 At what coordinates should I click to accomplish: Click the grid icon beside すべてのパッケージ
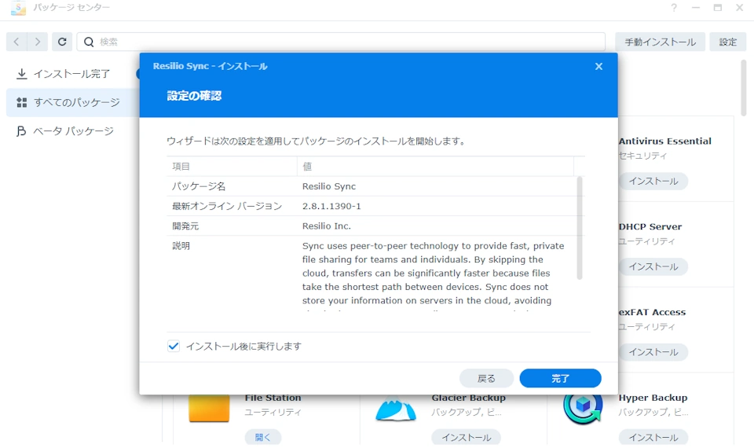tap(22, 102)
